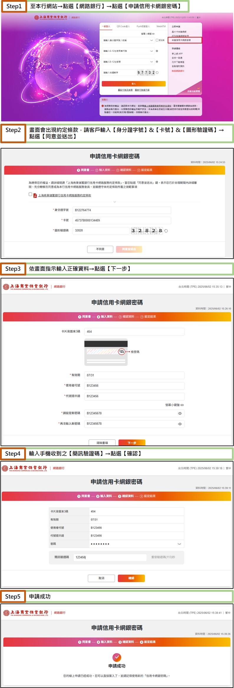
Task: Click the 身分證字號 field with B122764774
Action: pos(122,210)
